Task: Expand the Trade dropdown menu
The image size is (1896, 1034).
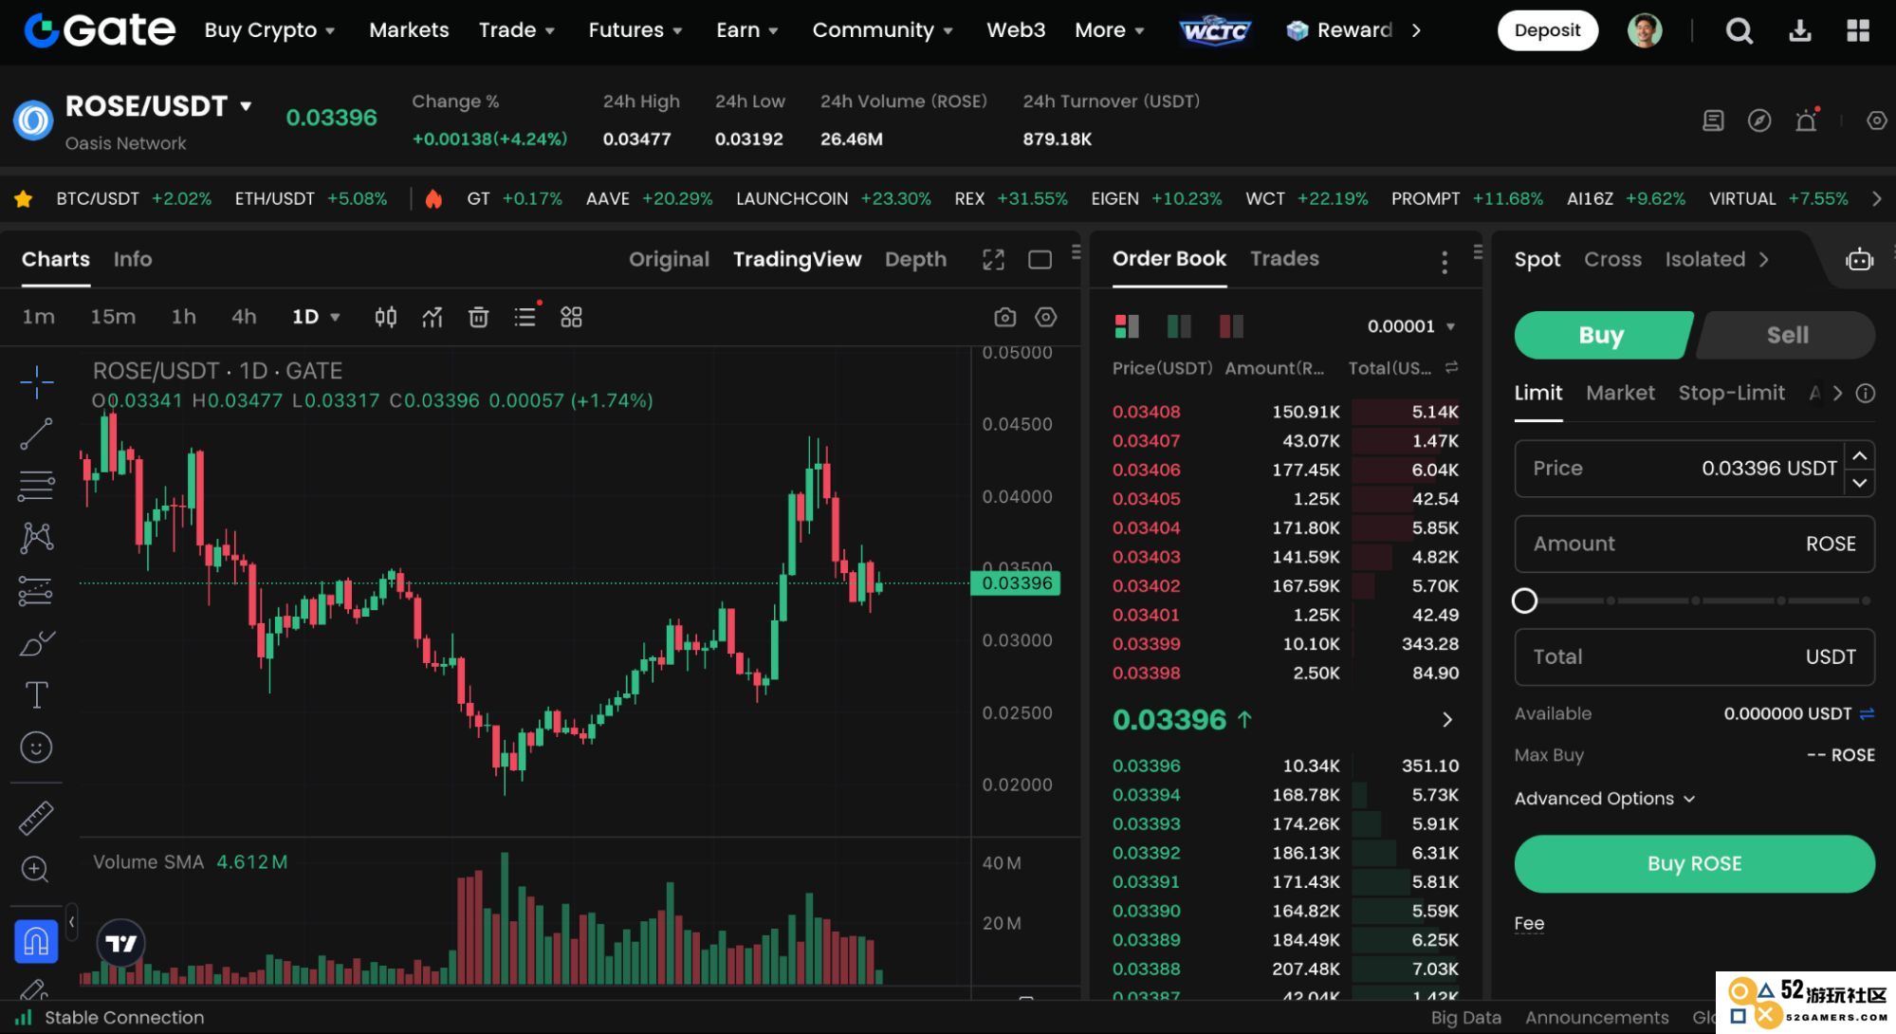Action: pos(516,30)
